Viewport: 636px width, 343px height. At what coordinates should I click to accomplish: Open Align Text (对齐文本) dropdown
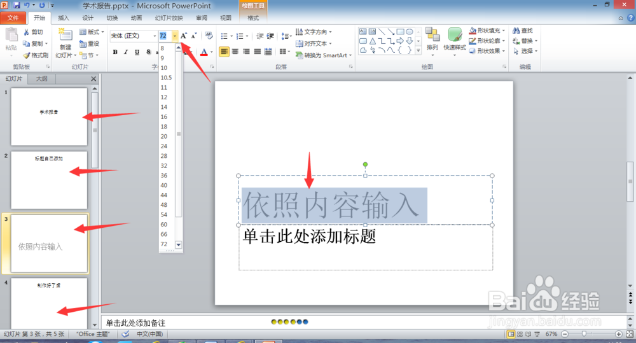314,43
